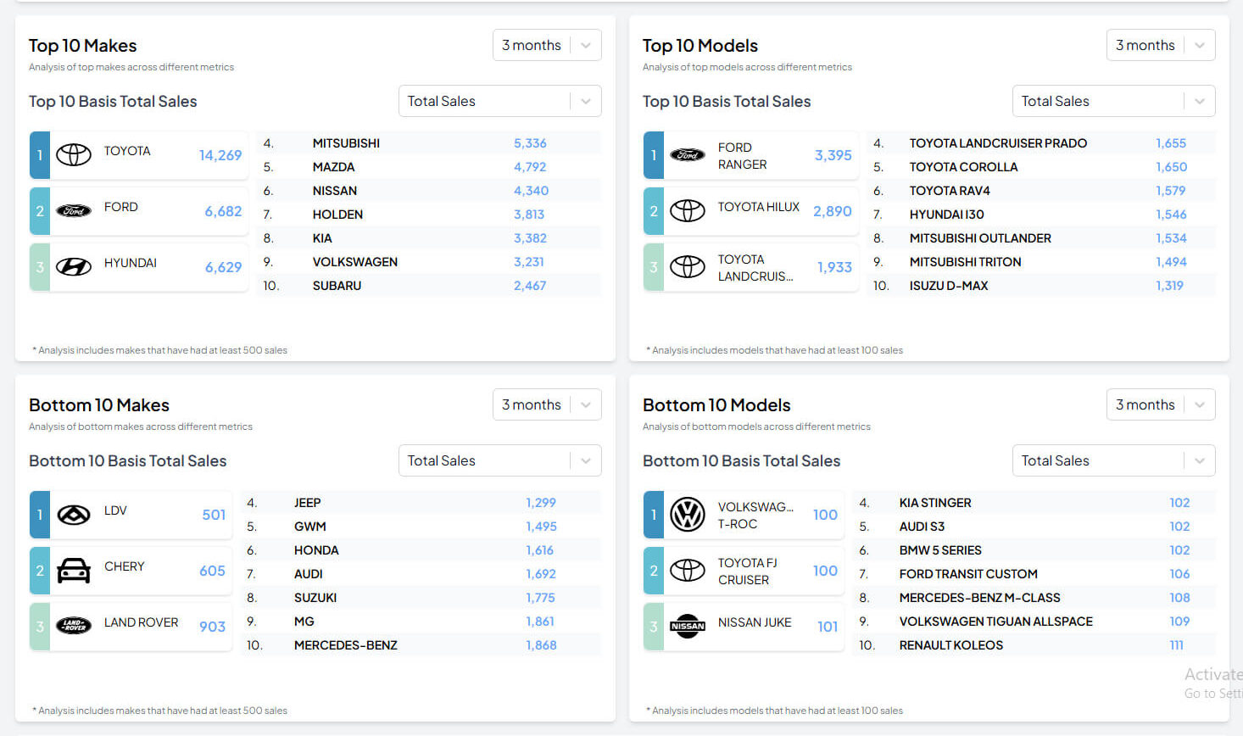Select the KIA STINGER row

tap(1034, 503)
